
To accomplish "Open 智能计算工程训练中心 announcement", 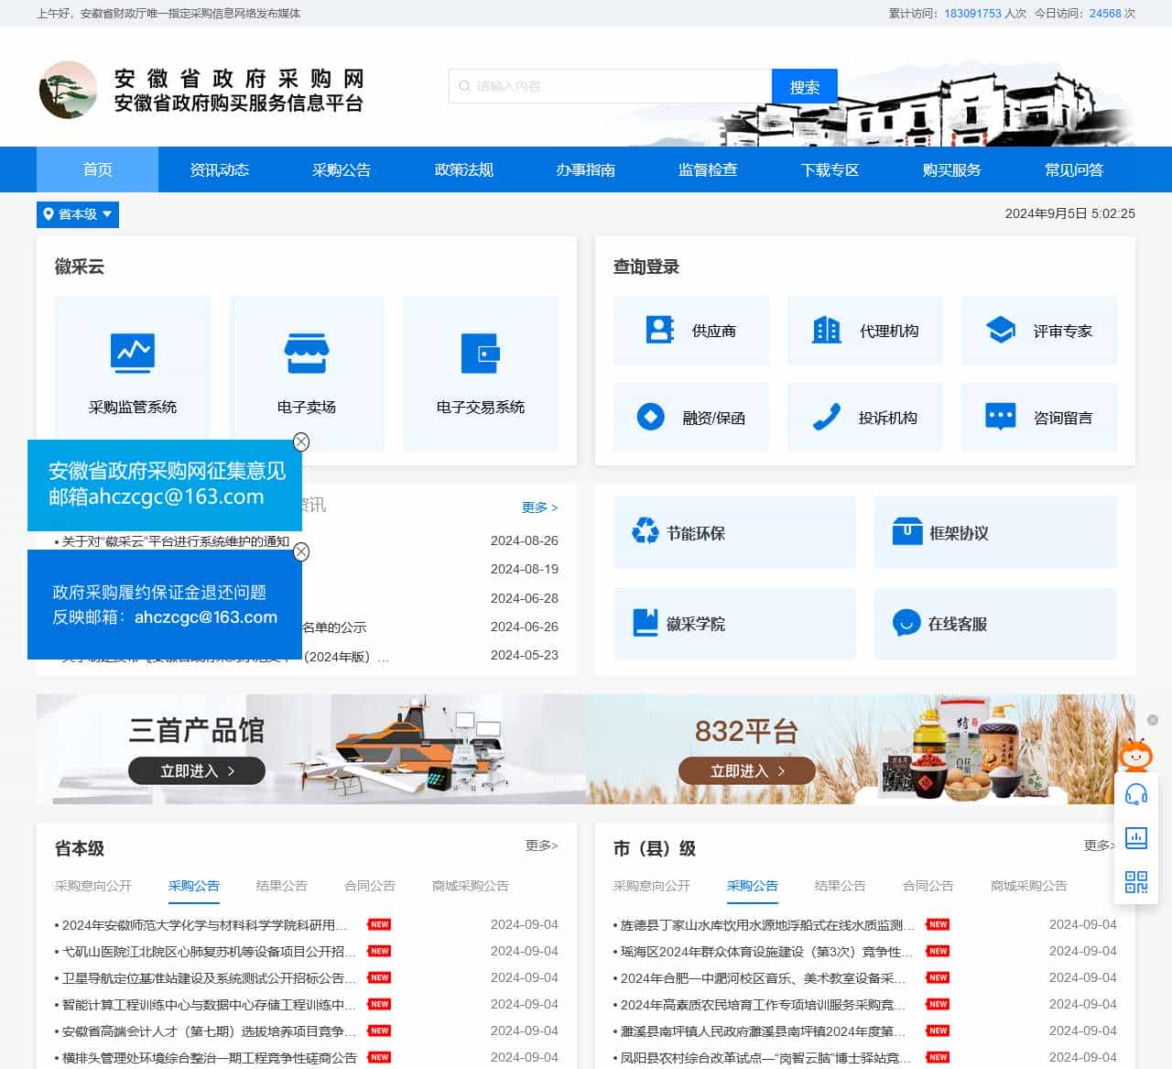I will [209, 1005].
